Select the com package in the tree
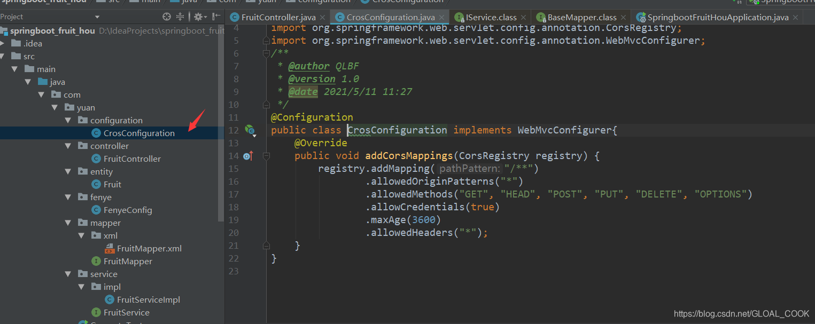The width and height of the screenshot is (815, 324). [x=72, y=94]
